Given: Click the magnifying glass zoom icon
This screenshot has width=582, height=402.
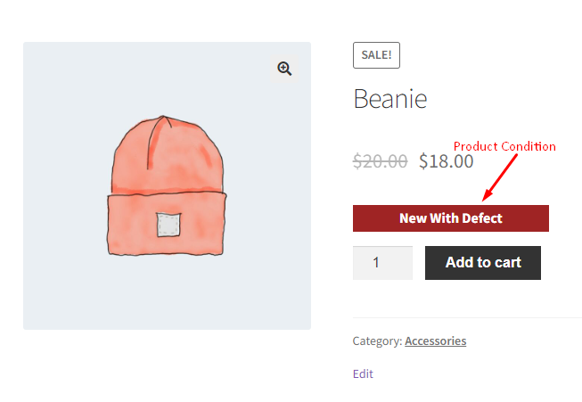Looking at the screenshot, I should coord(284,69).
